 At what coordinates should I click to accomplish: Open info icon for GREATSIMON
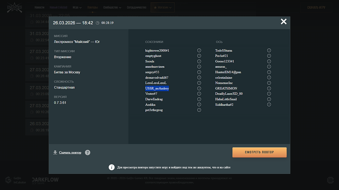269,88
